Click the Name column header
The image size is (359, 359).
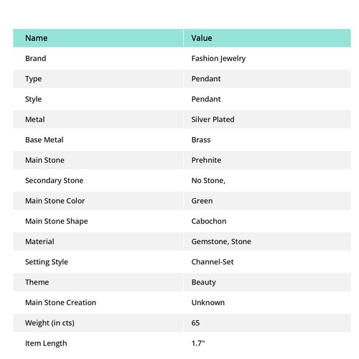click(37, 38)
